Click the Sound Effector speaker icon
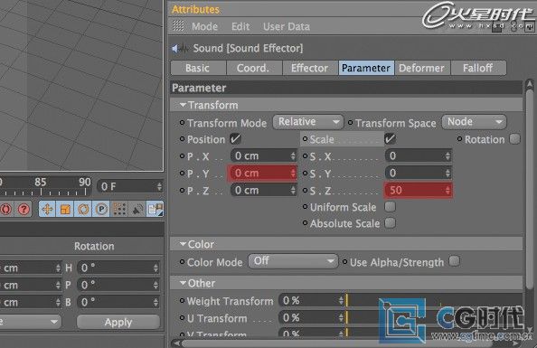The image size is (537, 348). click(x=180, y=48)
